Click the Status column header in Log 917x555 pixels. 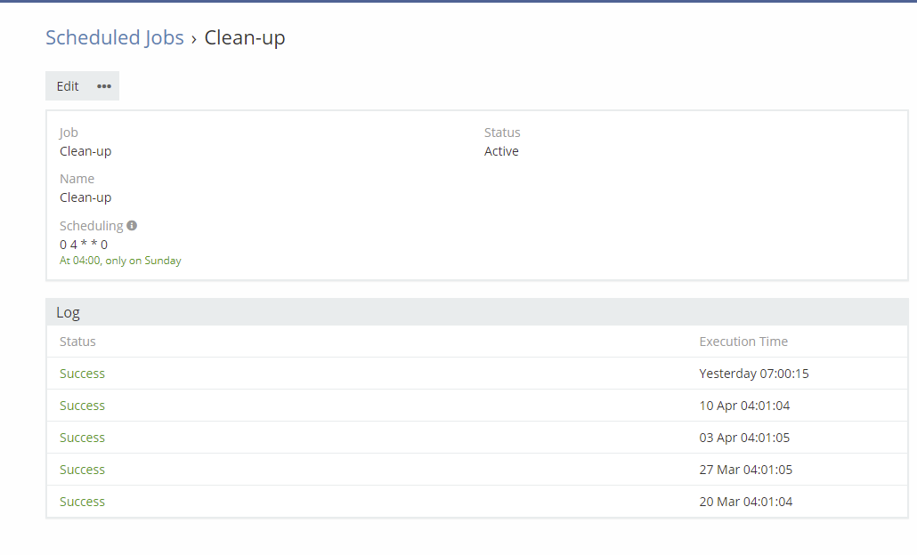(77, 342)
